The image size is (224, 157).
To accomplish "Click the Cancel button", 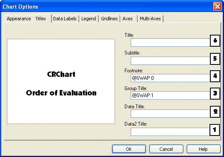I will (166, 149).
